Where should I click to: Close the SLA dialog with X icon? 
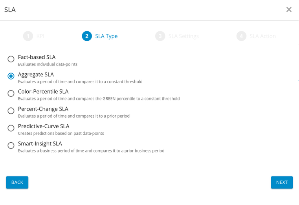pyautogui.click(x=289, y=9)
